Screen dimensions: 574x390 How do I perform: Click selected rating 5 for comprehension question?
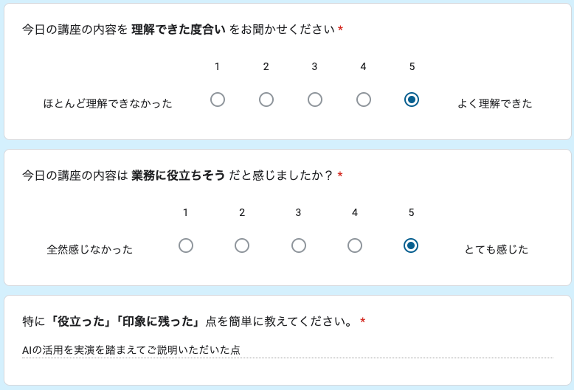(412, 100)
